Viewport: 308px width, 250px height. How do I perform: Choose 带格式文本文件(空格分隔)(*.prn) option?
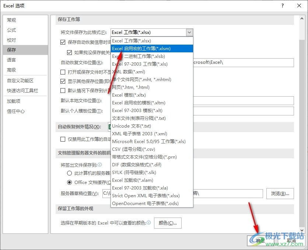[x=152, y=157]
